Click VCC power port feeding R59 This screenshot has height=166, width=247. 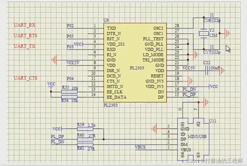pyautogui.click(x=57, y=129)
